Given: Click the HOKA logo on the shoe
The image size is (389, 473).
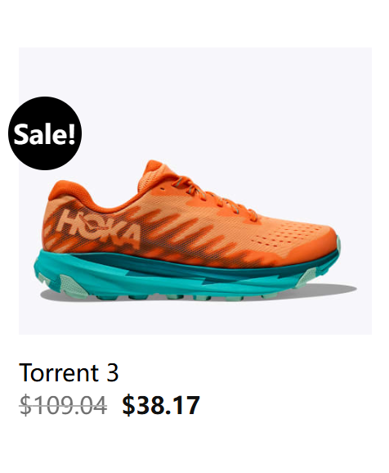Looking at the screenshot, I should pos(99,227).
